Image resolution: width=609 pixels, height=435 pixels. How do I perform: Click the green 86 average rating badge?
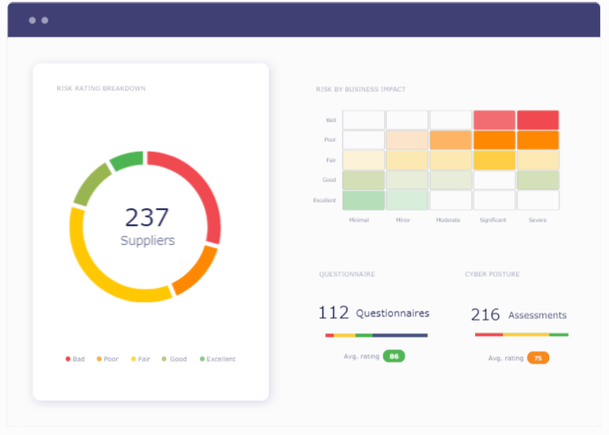pyautogui.click(x=394, y=356)
